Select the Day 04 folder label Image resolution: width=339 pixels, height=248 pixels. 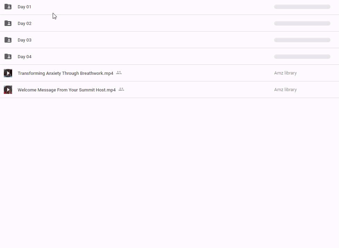tap(24, 57)
